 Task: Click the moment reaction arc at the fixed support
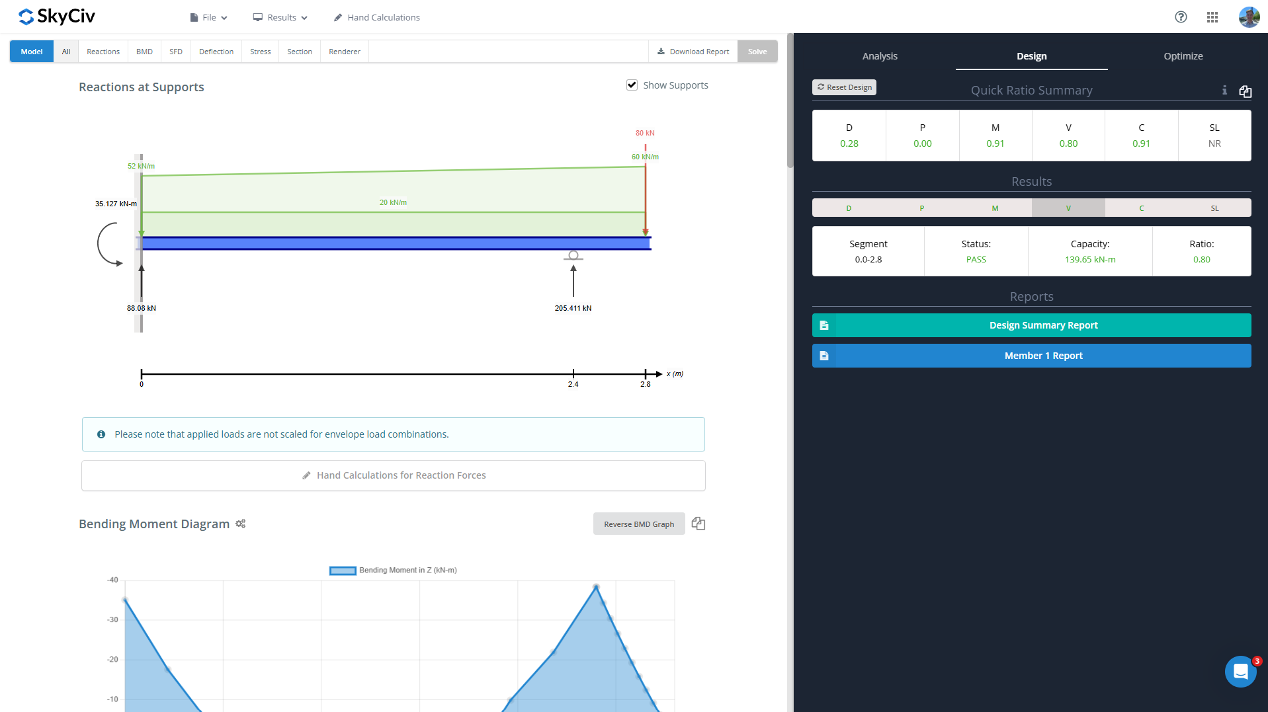click(108, 245)
